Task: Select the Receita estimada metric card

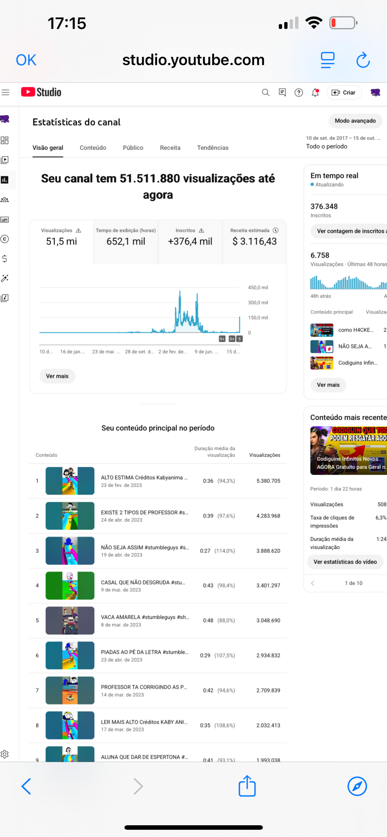Action: tap(255, 242)
